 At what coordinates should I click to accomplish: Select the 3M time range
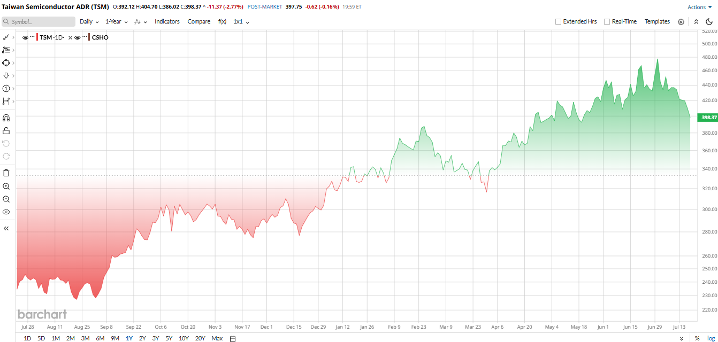pos(85,338)
